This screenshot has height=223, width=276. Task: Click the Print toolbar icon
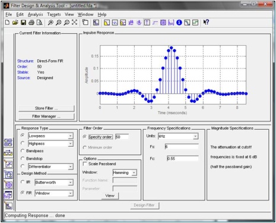[x=31, y=23]
